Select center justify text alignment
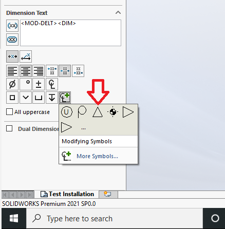The height and width of the screenshot is (229, 225). click(x=26, y=71)
